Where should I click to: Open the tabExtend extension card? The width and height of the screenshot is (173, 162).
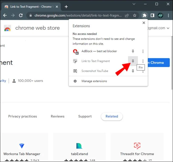click(79, 147)
